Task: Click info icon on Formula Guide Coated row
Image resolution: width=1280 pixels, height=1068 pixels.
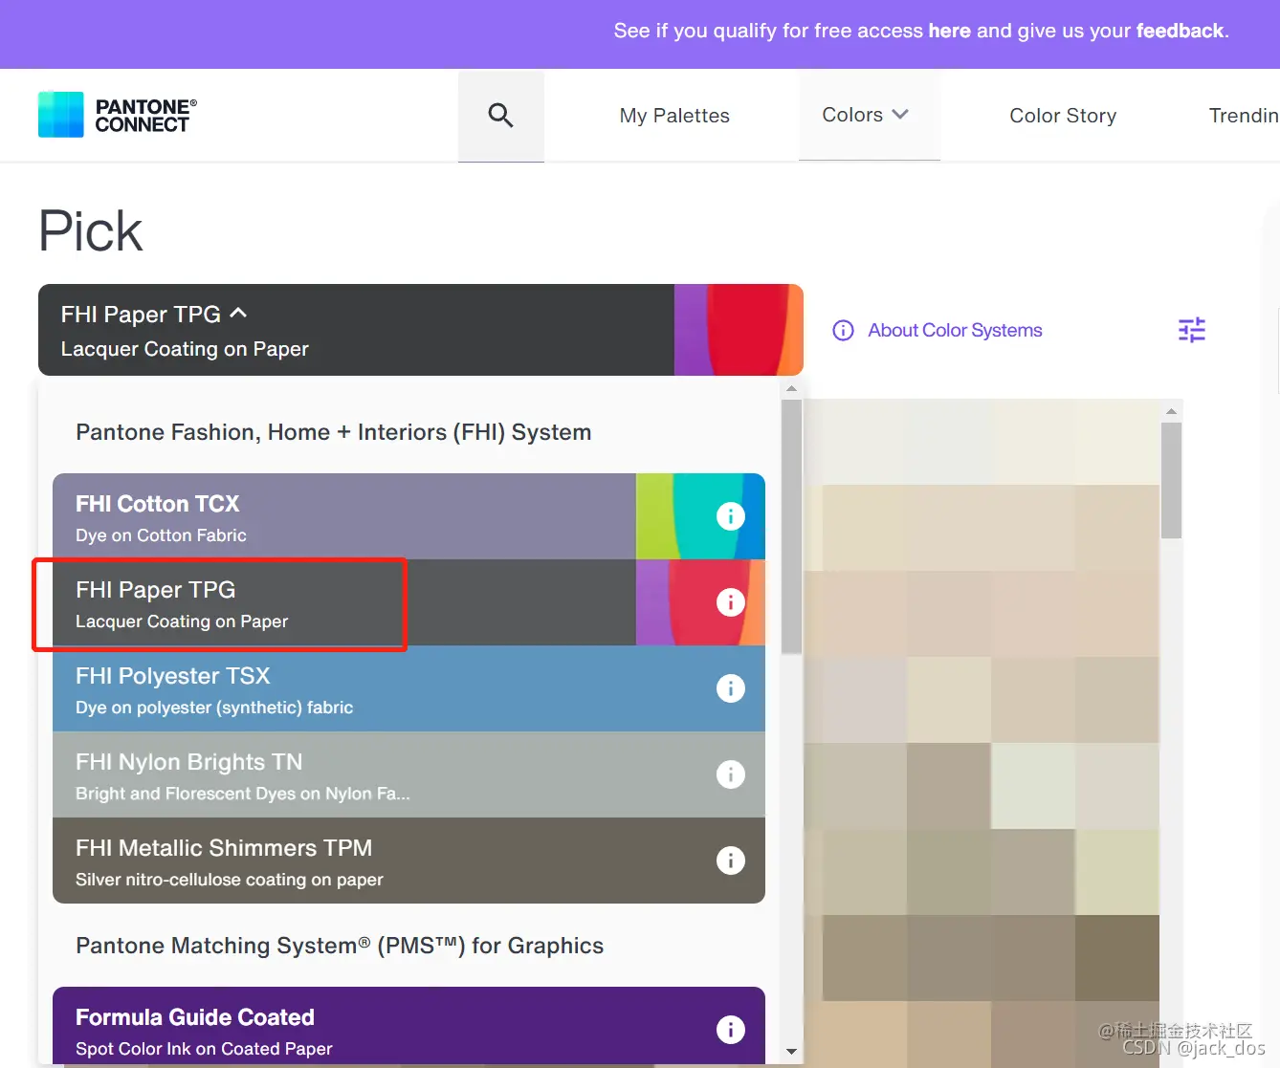Action: [x=731, y=1030]
